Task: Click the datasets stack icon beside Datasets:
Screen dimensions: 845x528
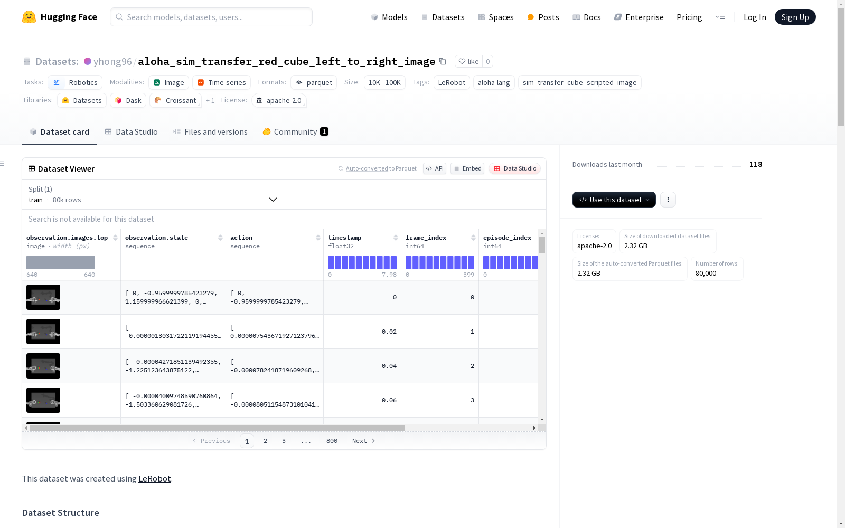Action: (x=27, y=61)
